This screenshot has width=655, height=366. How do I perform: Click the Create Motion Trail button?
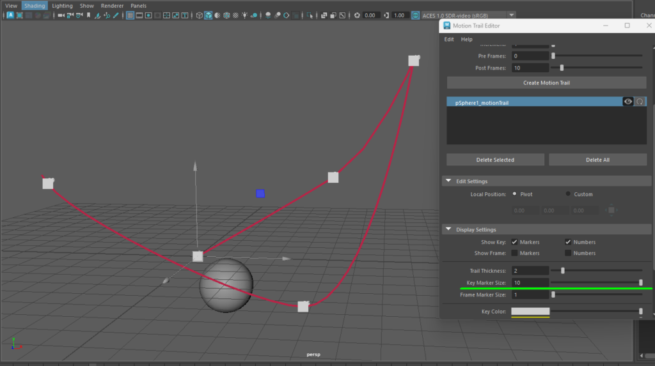click(x=546, y=82)
